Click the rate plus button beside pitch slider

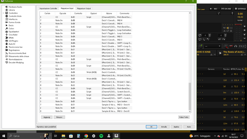[x=244, y=27]
